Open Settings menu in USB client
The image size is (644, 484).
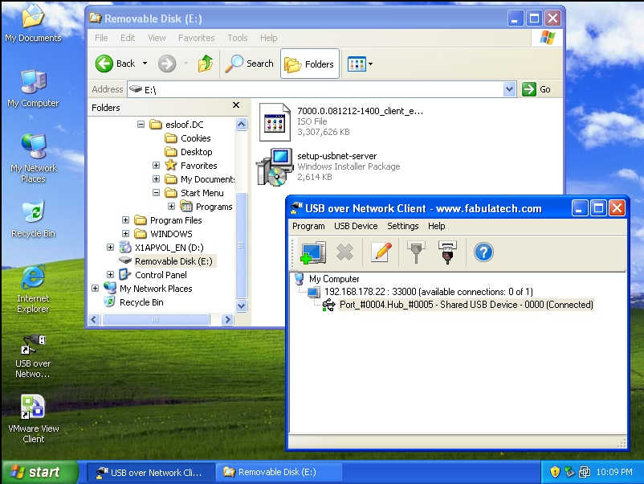pyautogui.click(x=403, y=226)
